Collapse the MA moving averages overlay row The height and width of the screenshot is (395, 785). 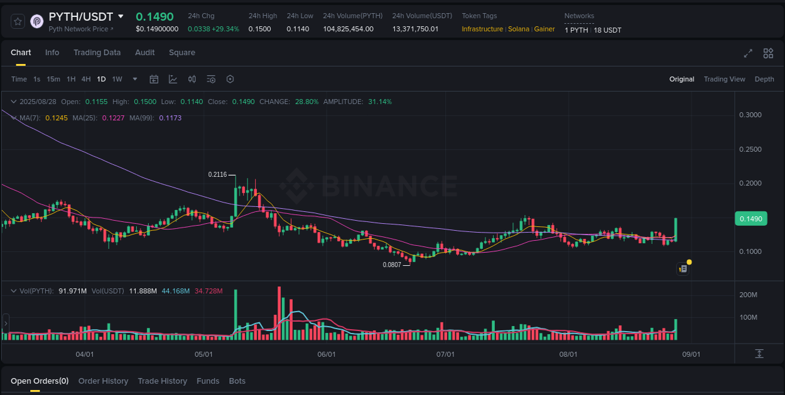(x=13, y=118)
